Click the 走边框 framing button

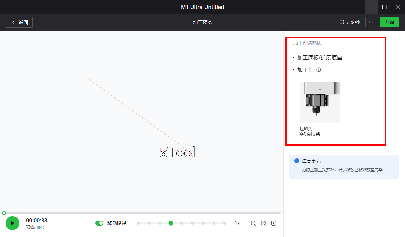click(x=350, y=22)
